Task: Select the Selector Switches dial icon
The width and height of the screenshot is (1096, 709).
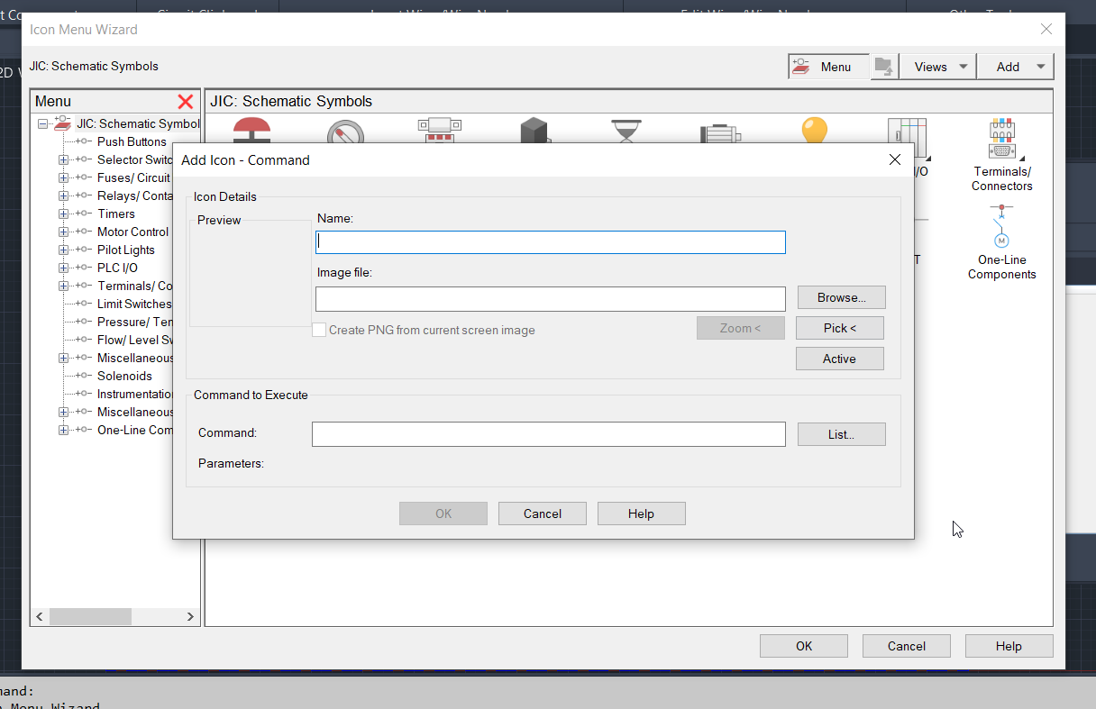Action: (344, 133)
